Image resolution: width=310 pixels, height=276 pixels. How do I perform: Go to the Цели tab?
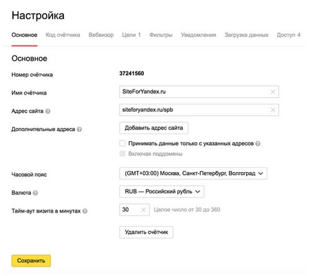click(x=131, y=35)
